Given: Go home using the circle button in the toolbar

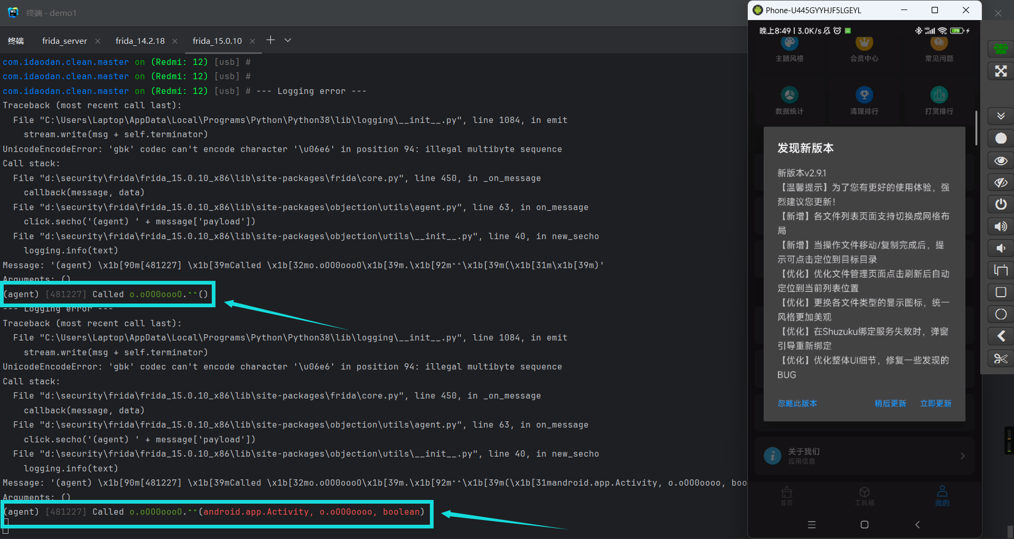Looking at the screenshot, I should click(x=1000, y=315).
